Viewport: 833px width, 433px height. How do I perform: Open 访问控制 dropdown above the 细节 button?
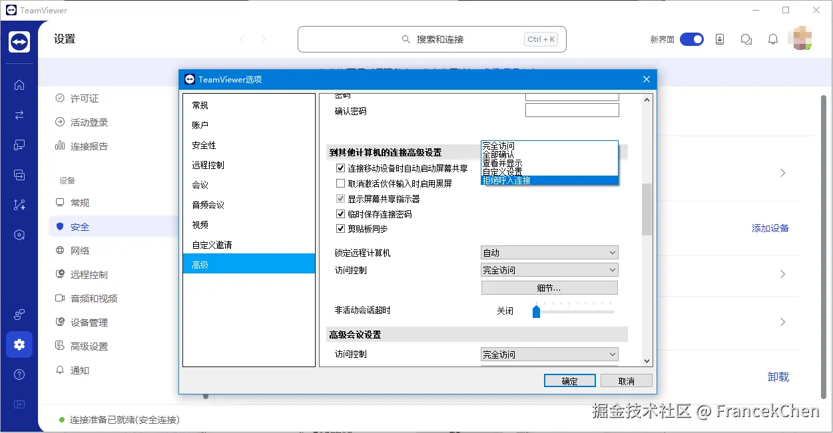tap(549, 270)
